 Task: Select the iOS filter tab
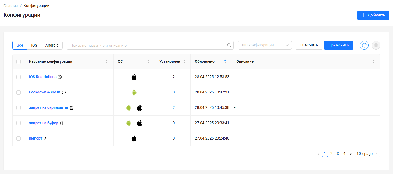[x=34, y=45]
